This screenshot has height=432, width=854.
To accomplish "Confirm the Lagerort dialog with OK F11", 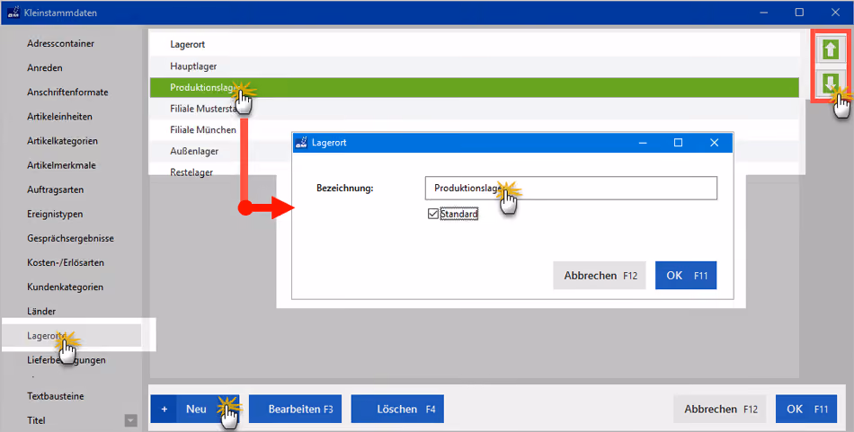I will click(686, 276).
